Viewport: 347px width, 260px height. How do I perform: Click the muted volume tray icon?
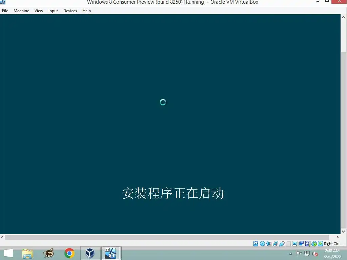pyautogui.click(x=315, y=254)
